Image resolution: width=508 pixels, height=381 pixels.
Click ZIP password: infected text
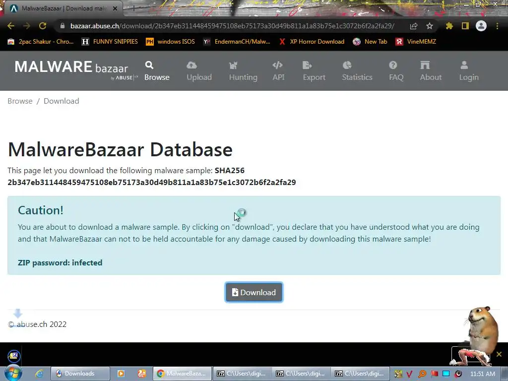coord(60,263)
